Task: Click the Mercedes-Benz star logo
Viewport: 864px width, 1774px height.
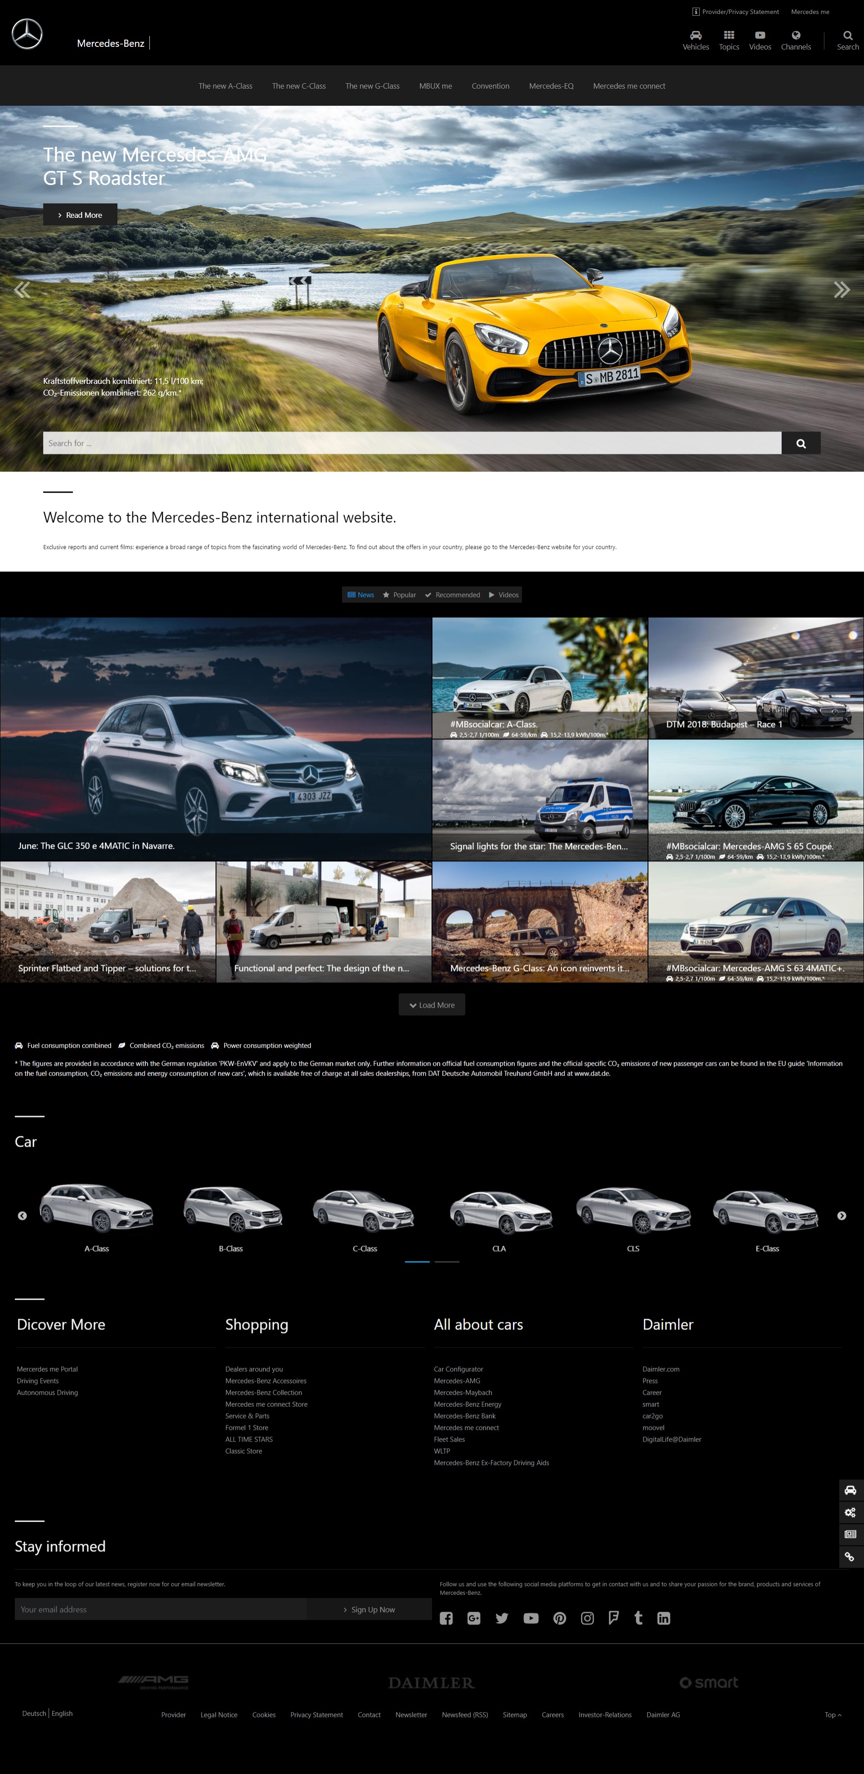Action: click(x=27, y=35)
